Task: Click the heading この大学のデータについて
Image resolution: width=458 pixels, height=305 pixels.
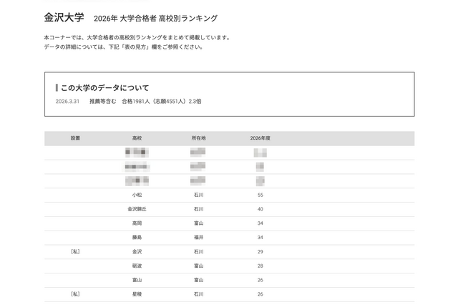Action: (105, 87)
